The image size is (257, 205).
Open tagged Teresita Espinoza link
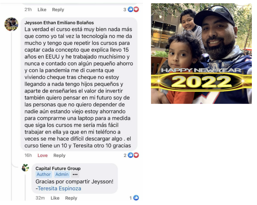tap(59, 188)
